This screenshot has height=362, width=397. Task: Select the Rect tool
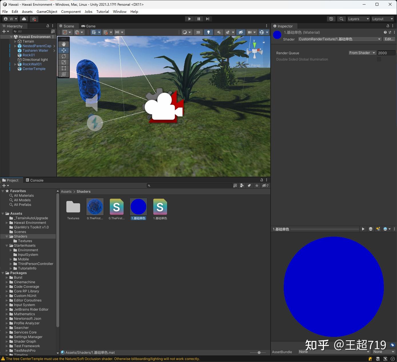63,68
